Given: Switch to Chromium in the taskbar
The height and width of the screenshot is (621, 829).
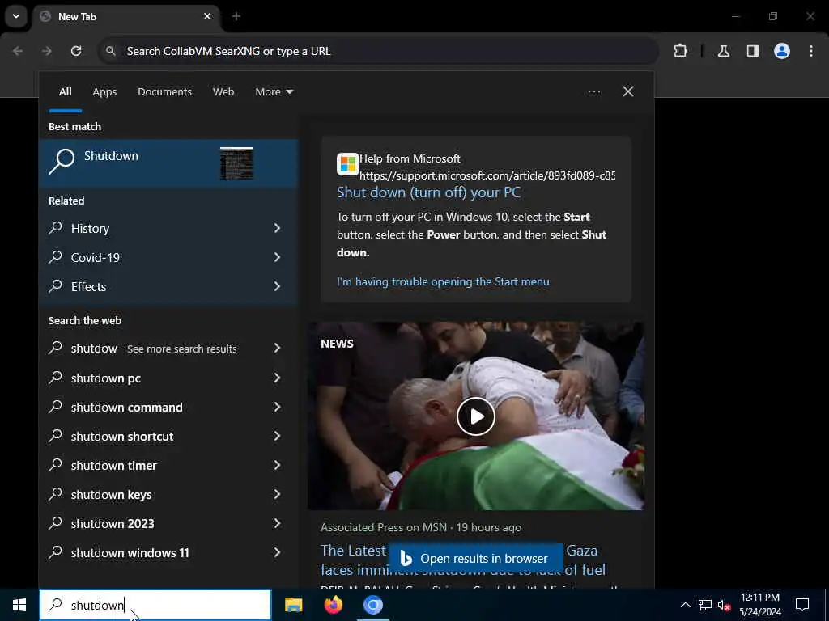Looking at the screenshot, I should (x=372, y=605).
